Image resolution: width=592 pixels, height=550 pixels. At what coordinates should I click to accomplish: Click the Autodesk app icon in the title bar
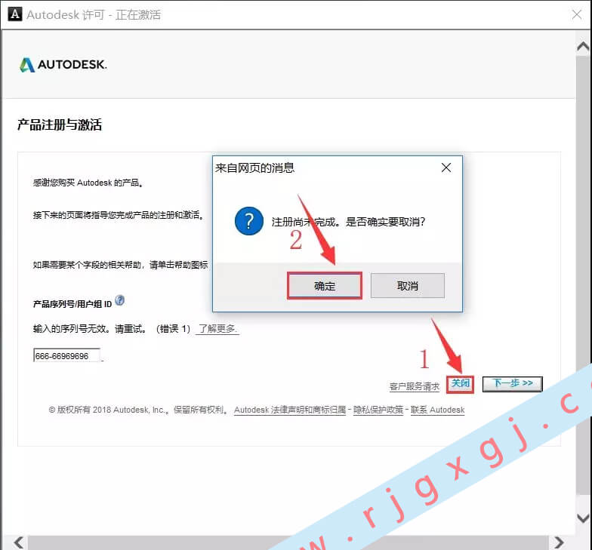[15, 14]
